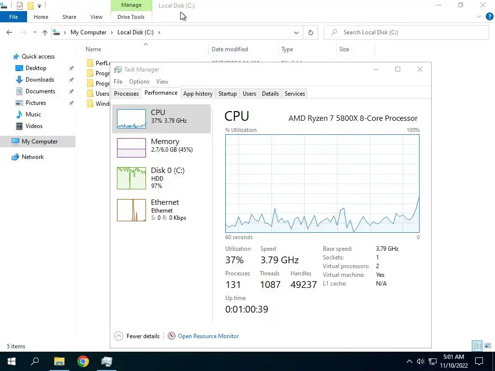Viewport: 495px width, 371px height.
Task: Click the Search Local Disk (C:) field
Action: pyautogui.click(x=407, y=32)
